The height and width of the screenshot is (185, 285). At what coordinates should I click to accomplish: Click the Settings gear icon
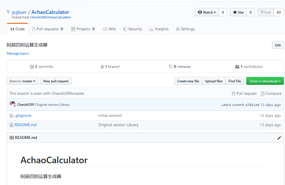178,29
